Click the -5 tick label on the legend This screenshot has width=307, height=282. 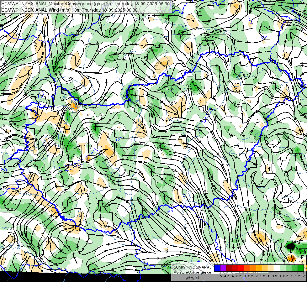(x=220, y=276)
